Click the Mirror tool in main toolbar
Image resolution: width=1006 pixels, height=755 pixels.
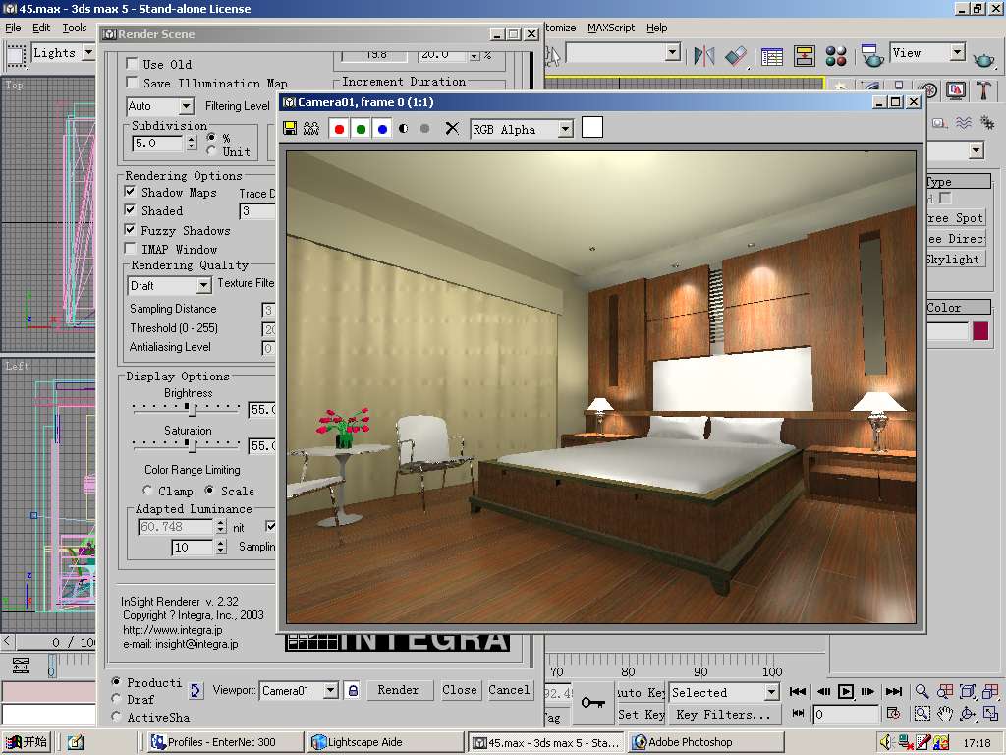[704, 55]
